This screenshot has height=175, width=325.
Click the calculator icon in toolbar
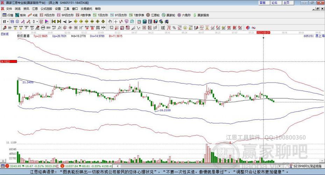point(145,22)
